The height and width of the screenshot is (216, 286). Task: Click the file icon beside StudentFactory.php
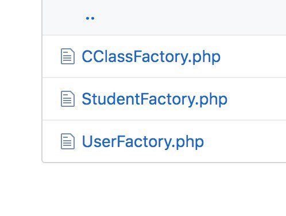[x=68, y=99]
